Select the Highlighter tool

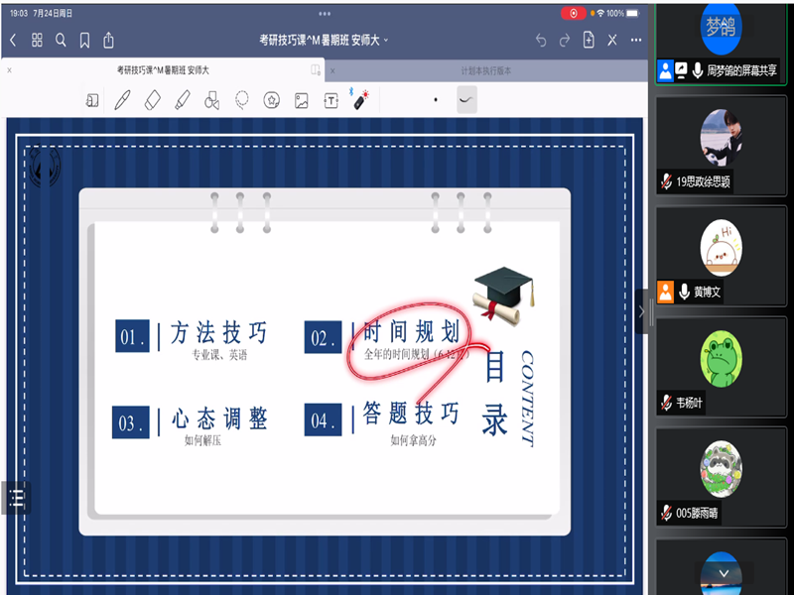182,100
